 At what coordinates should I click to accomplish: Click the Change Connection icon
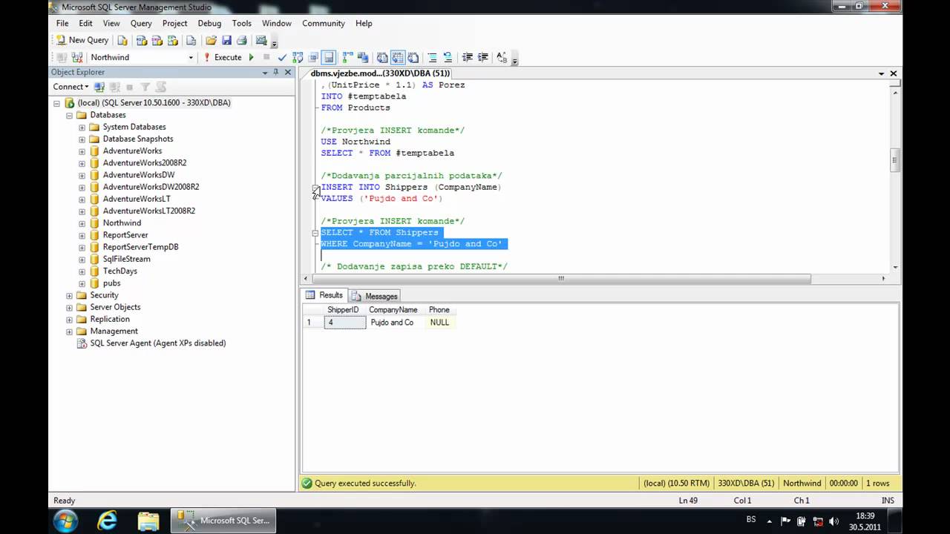point(77,57)
